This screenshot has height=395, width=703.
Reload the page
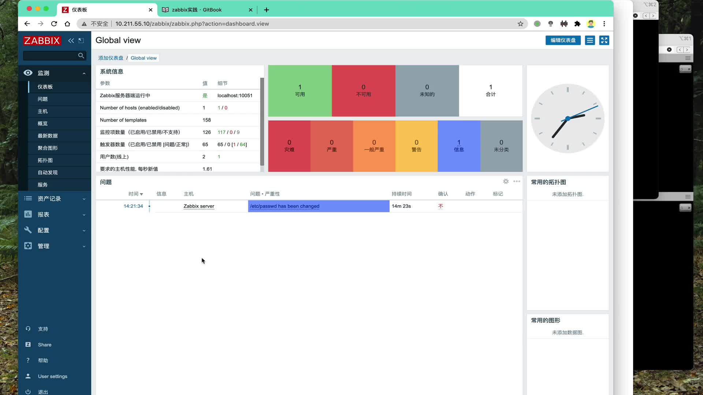pos(54,24)
